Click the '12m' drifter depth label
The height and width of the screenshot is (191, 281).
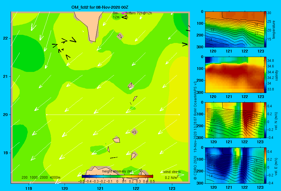(x=116, y=17)
